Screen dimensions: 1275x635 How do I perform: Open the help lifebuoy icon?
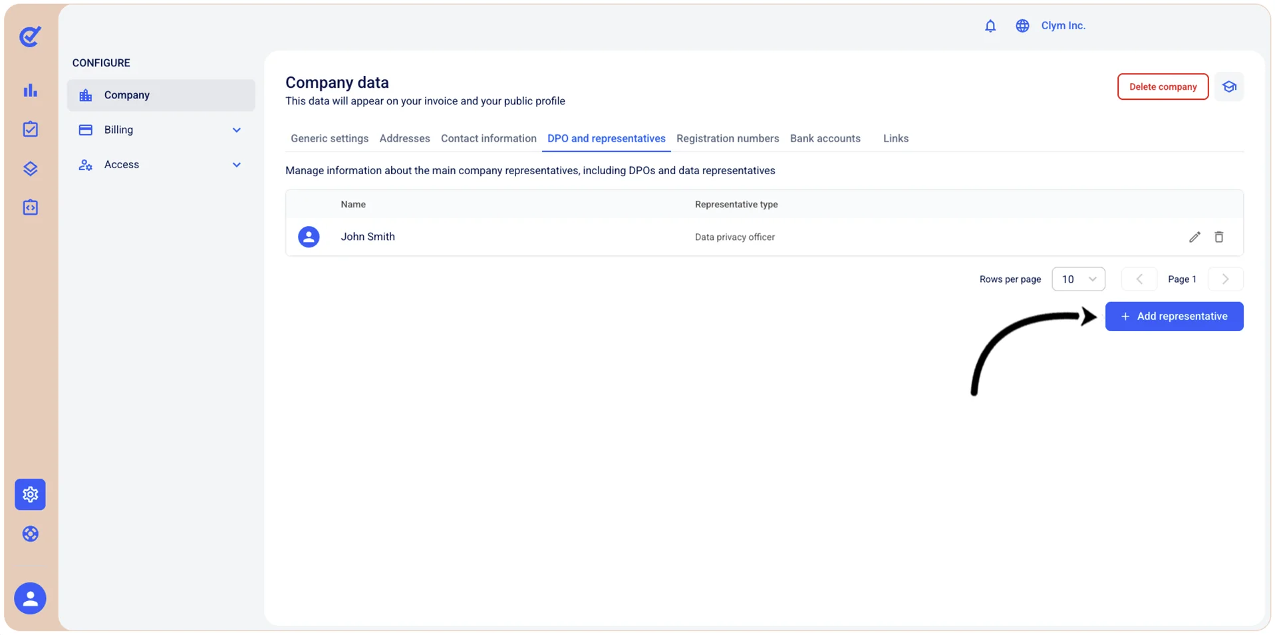(30, 534)
